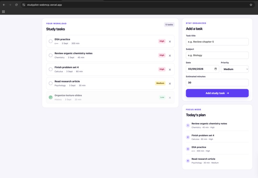This screenshot has height=178, width=258.
Task: Select plan item 1 Review organic chemistry notes
Action: (217, 125)
